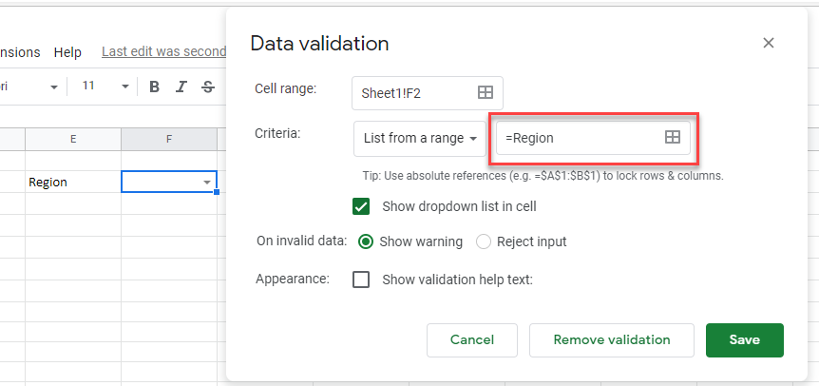Click the Remove validation button
The width and height of the screenshot is (819, 386).
611,339
